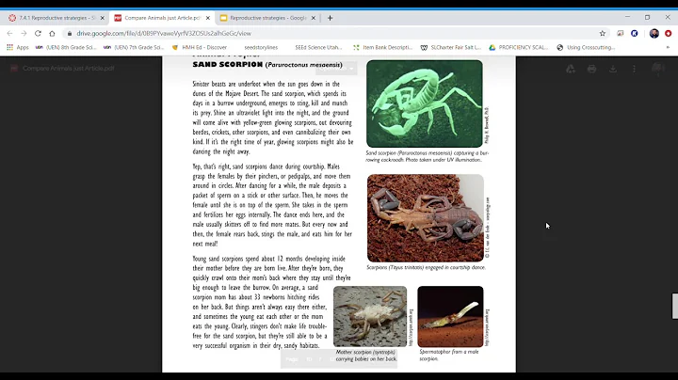Switch to the 7.4.1 Reproductive strategies tab

52,18
